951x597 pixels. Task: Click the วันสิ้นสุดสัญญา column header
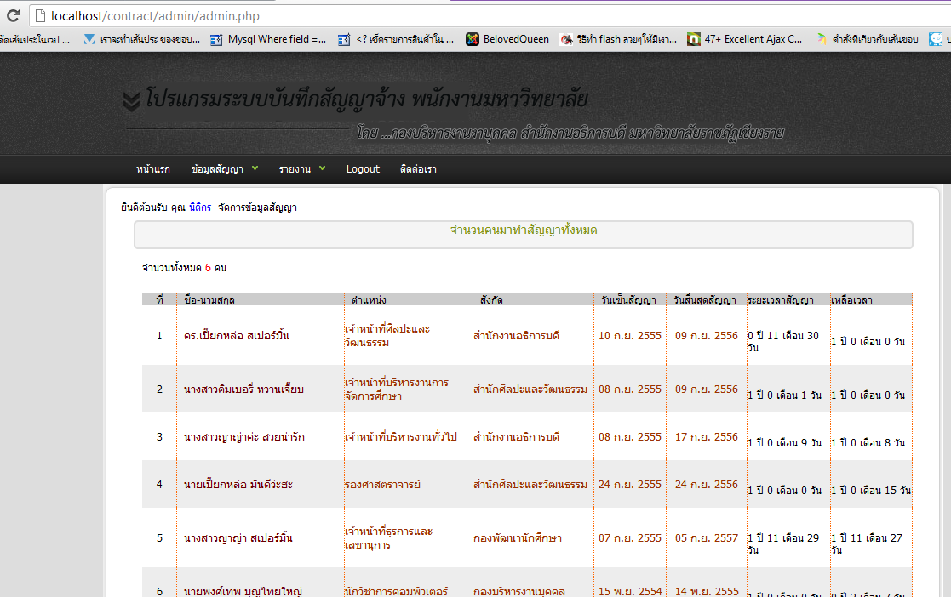pos(705,299)
